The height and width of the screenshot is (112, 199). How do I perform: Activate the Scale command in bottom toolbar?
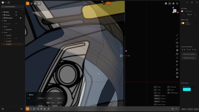(34, 109)
